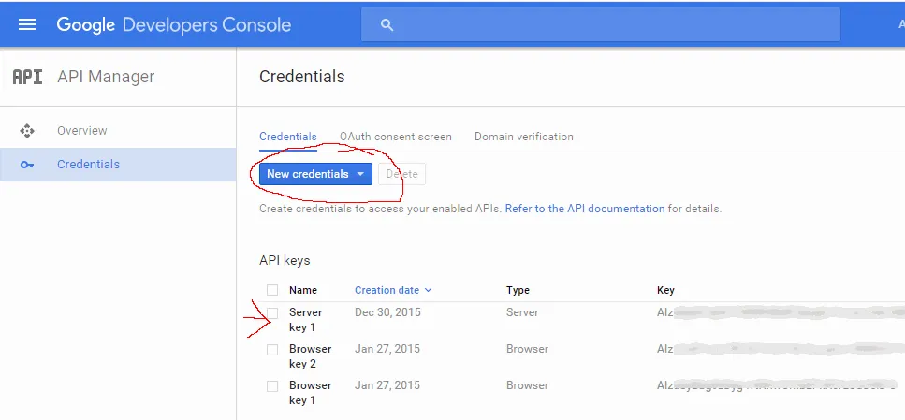905x420 pixels.
Task: Click the Credentials key icon
Action: (x=27, y=165)
